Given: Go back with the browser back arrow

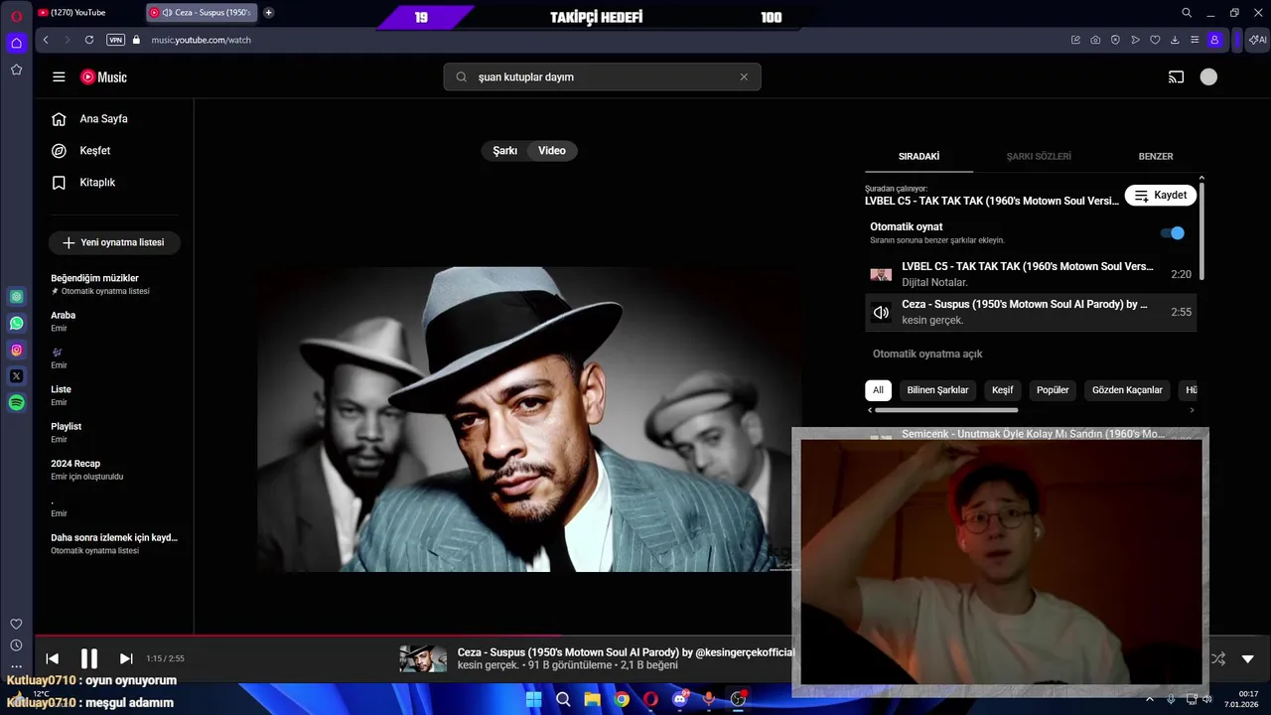Looking at the screenshot, I should point(46,40).
